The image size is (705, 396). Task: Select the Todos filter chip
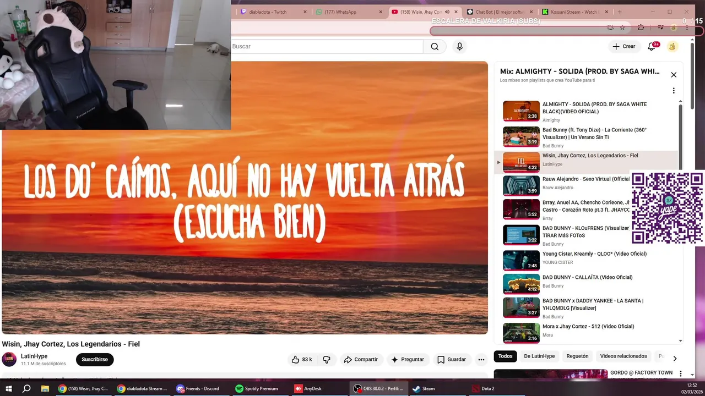(x=505, y=356)
